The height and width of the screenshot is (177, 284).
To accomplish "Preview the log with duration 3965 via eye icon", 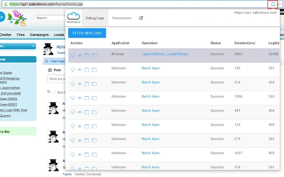I will (80, 55).
